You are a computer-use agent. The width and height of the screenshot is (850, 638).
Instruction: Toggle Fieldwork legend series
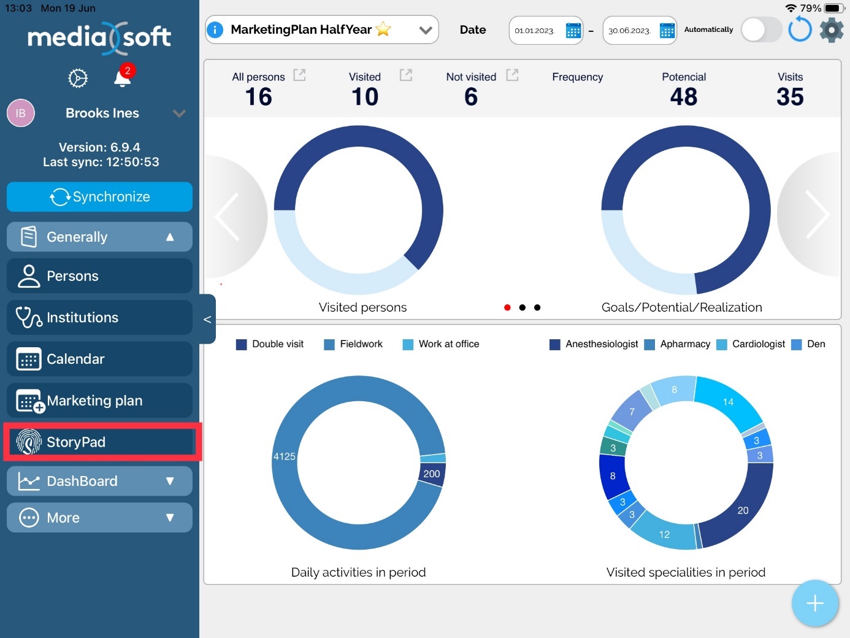point(353,344)
